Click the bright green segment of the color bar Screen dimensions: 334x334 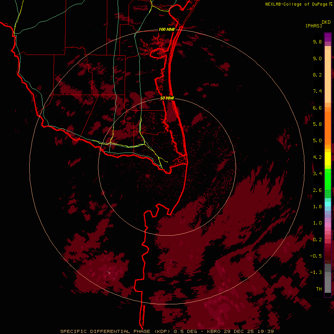328,179
